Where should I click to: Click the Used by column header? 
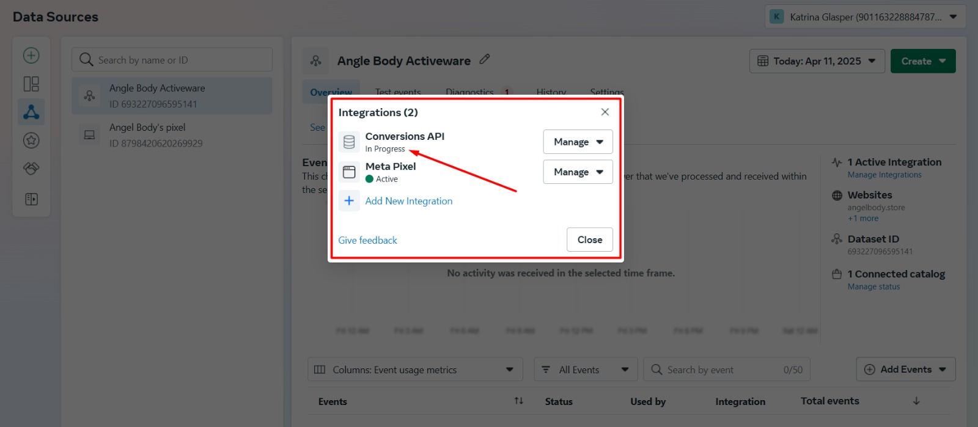(648, 401)
